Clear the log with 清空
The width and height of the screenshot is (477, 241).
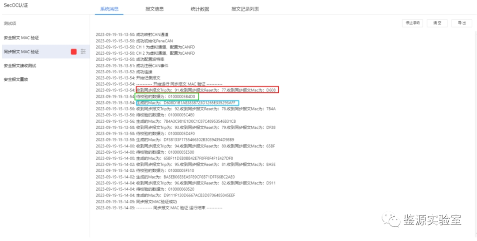[437, 23]
